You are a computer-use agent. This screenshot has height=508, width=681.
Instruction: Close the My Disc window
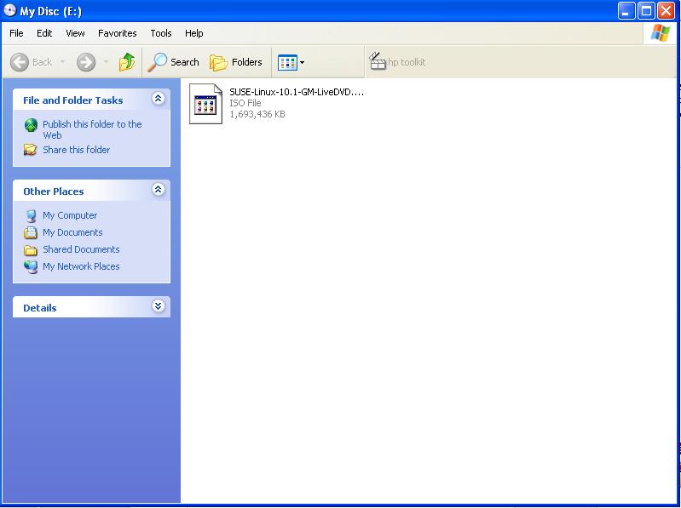point(666,11)
